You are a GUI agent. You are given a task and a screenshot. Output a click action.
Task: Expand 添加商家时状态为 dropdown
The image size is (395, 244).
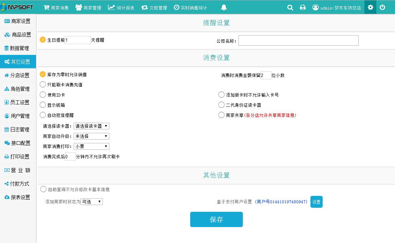[x=92, y=202]
